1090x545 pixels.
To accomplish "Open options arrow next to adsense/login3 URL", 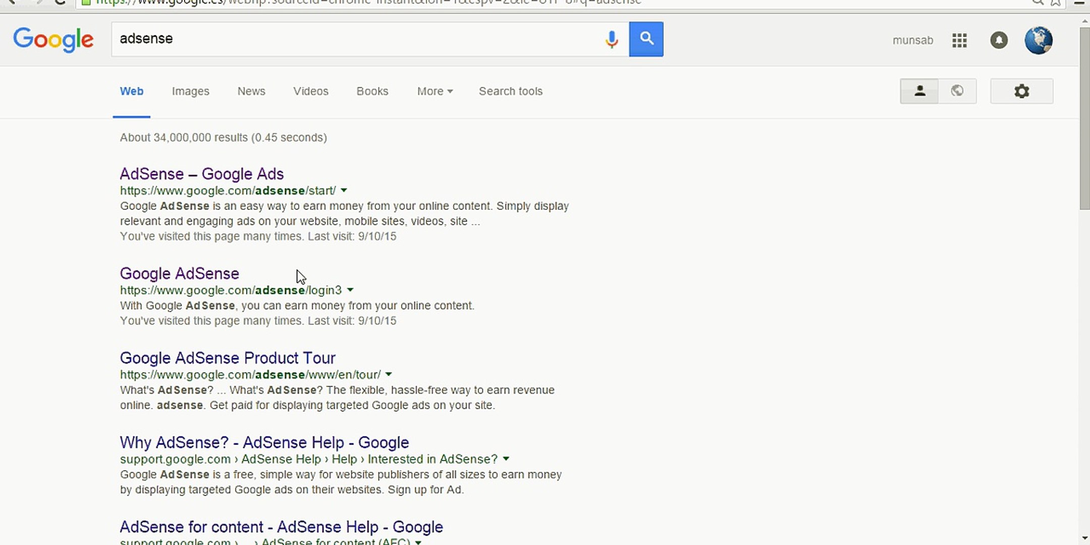I will [x=350, y=290].
